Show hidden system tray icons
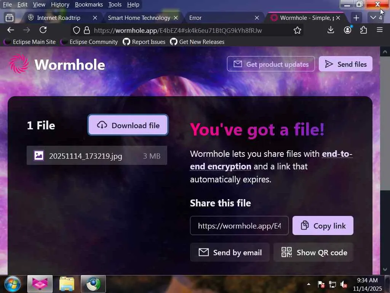The image size is (390, 293). [x=308, y=284]
